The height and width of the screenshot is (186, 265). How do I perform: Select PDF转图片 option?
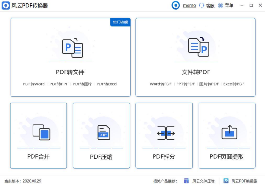tap(82, 84)
